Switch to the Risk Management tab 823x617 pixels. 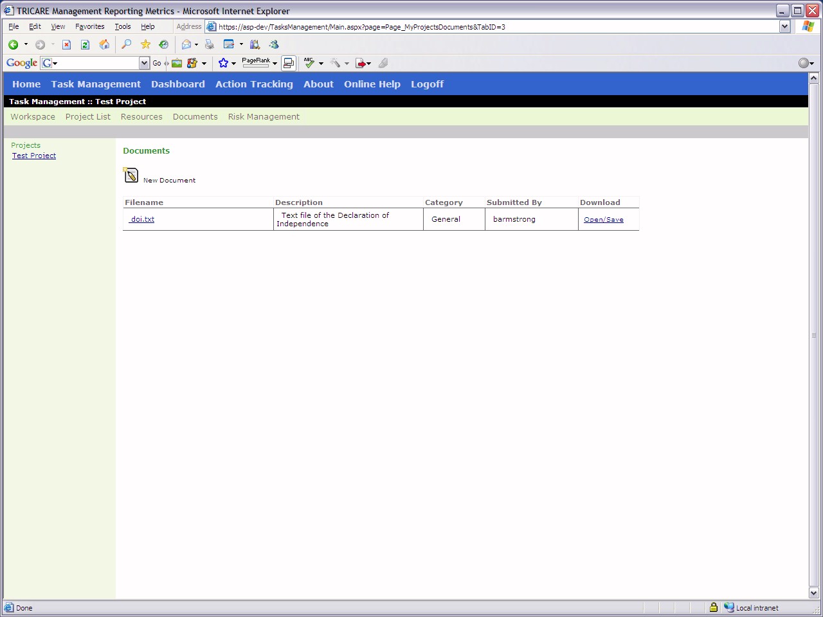click(264, 117)
